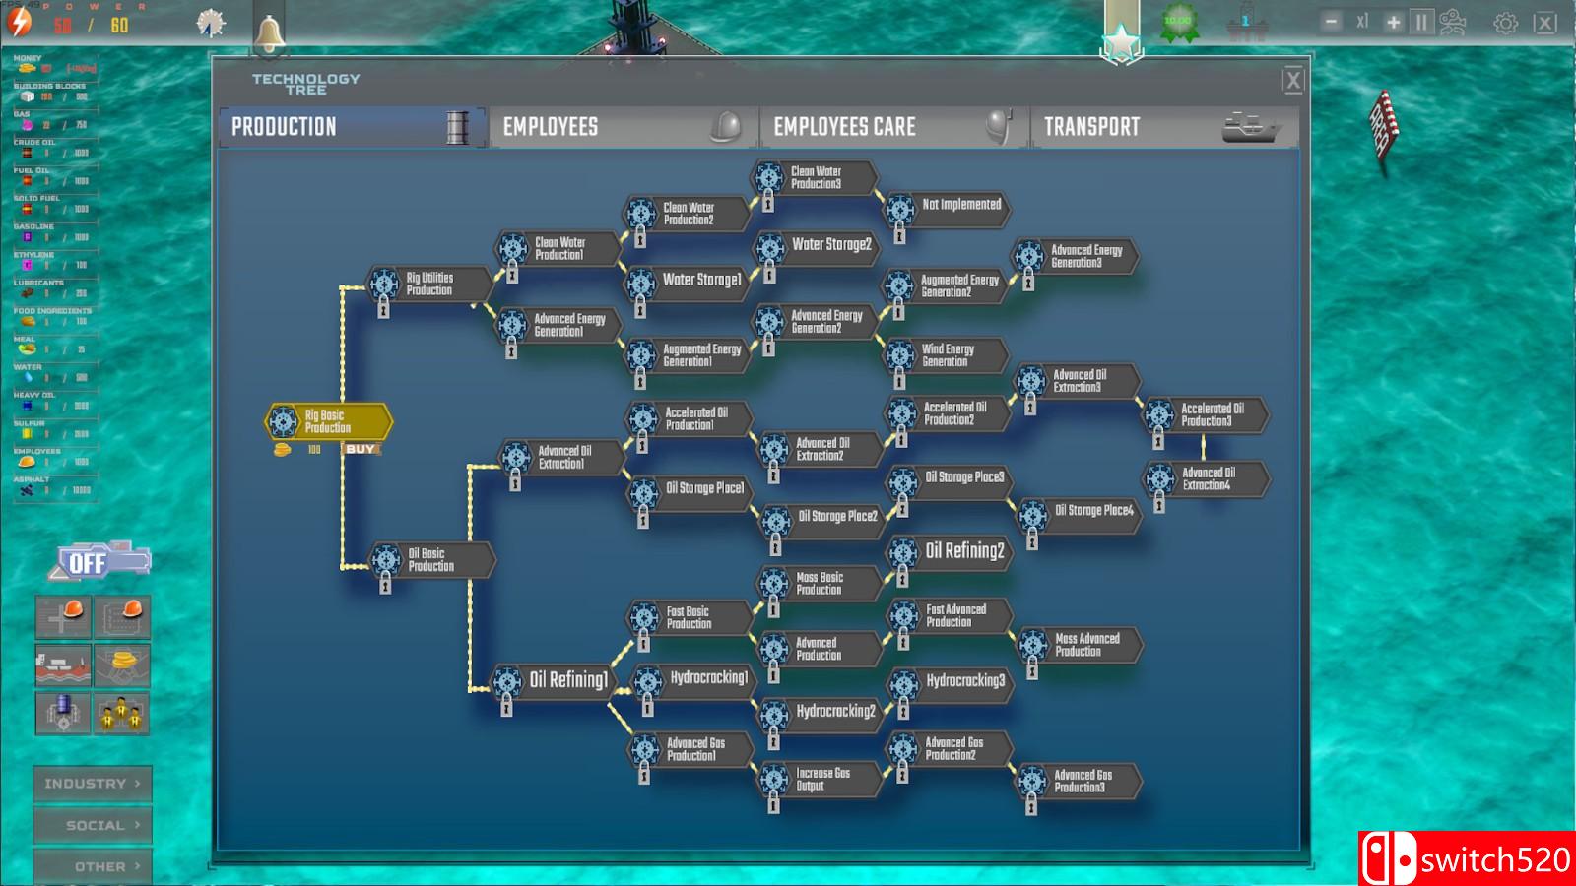Viewport: 1576px width, 886px height.
Task: Open the gold coins trade panel
Action: click(x=122, y=666)
